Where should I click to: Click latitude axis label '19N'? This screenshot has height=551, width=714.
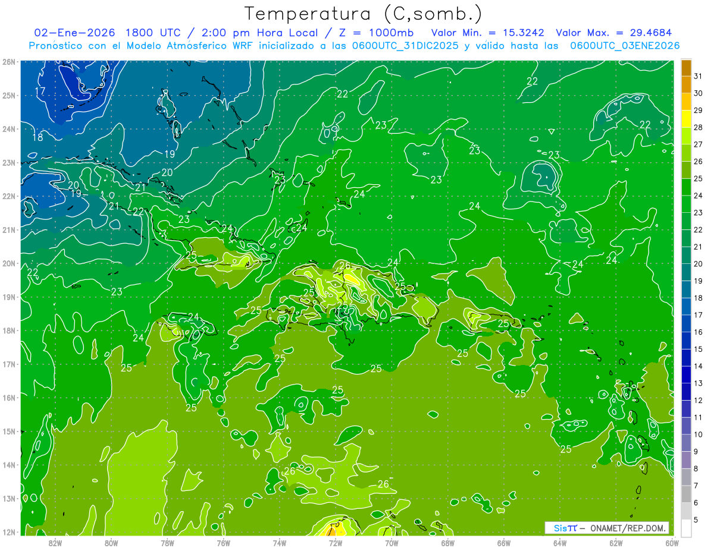pos(8,297)
